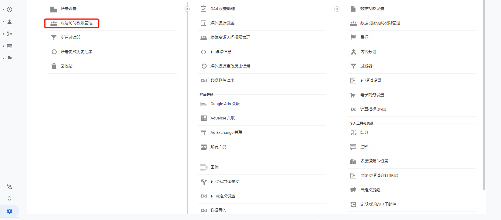Click the people icon beside 媒体资源访问权限管理
This screenshot has width=501, height=220.
point(204,38)
